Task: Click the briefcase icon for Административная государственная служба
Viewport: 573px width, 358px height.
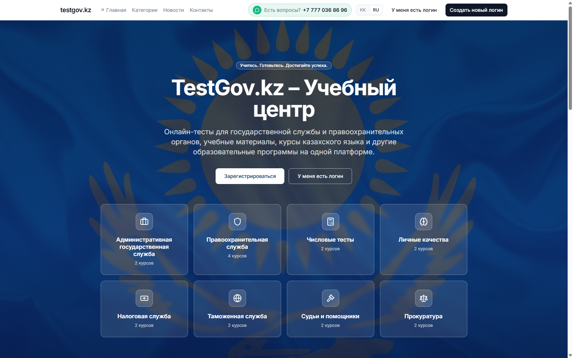Action: point(144,222)
